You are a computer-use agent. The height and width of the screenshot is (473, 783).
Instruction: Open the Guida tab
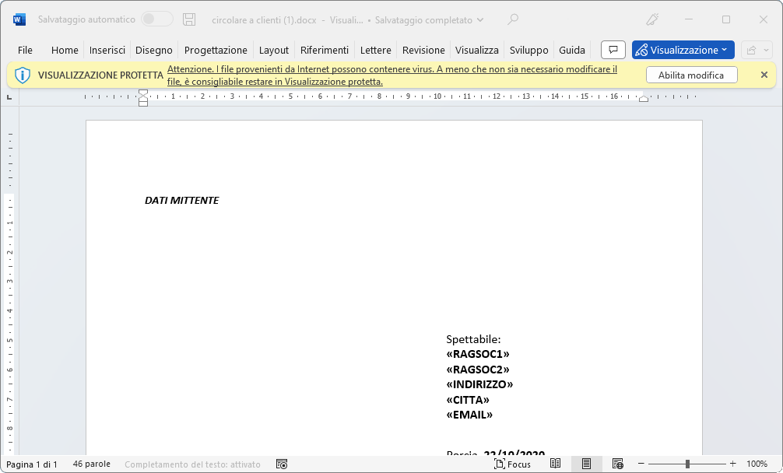(x=572, y=50)
